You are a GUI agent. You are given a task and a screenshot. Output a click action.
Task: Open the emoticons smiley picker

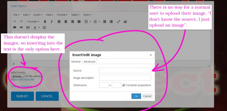(44, 27)
